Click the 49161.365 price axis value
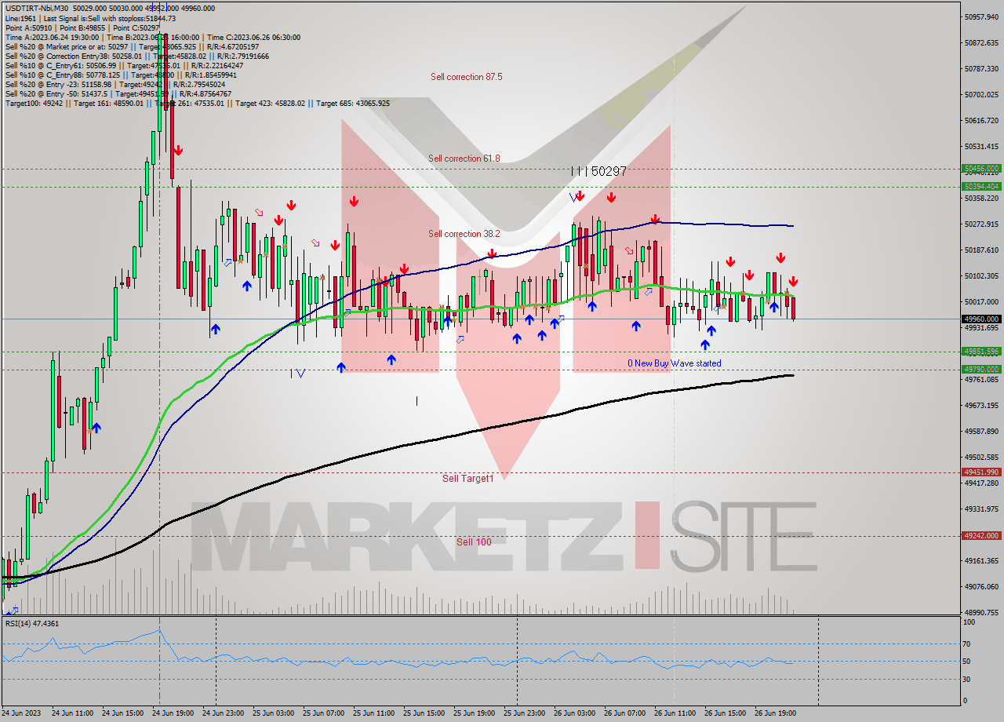 point(981,560)
